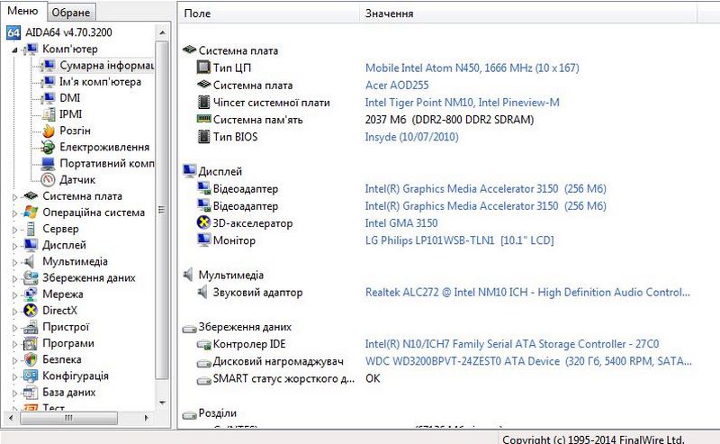Click the Датчик sensor icon
Screen dimensions: 720x444
[x=49, y=179]
